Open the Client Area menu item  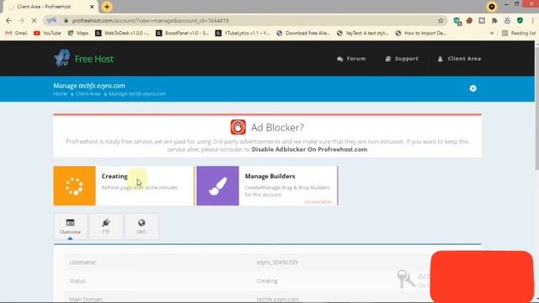coord(459,59)
